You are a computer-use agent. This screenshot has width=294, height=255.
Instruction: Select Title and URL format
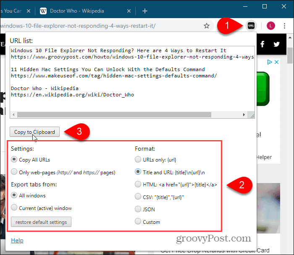138,172
